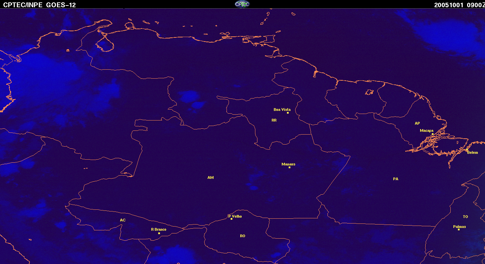Click the Belem city label
This screenshot has width=485, height=264.
472,152
